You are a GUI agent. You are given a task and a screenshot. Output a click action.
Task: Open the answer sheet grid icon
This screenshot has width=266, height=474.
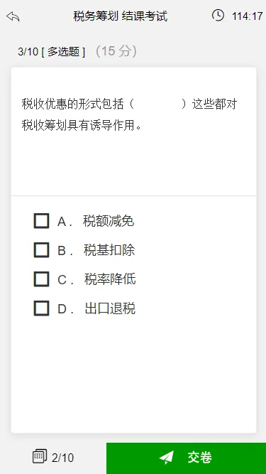point(40,456)
